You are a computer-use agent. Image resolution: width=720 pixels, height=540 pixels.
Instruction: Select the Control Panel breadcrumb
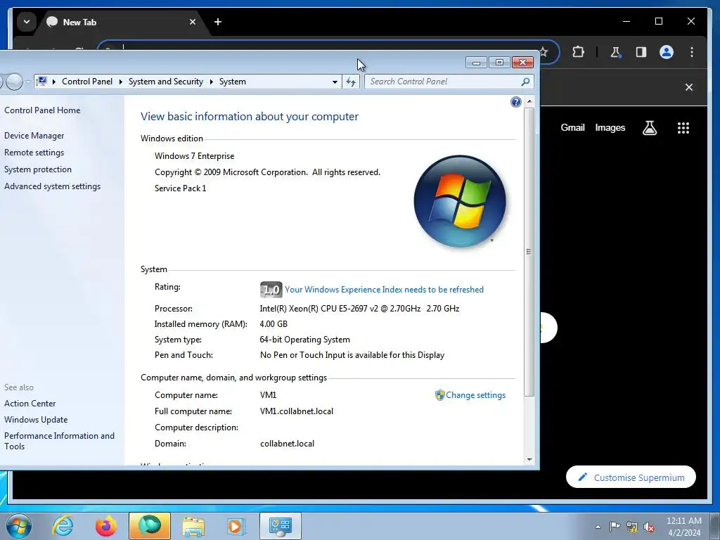pos(86,82)
